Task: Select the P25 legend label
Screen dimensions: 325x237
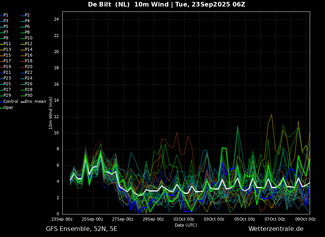Action: coord(7,84)
